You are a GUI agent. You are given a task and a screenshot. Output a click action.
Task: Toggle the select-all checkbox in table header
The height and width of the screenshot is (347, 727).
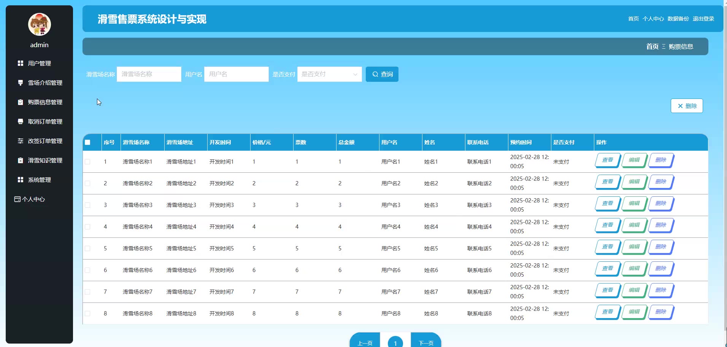(x=87, y=142)
